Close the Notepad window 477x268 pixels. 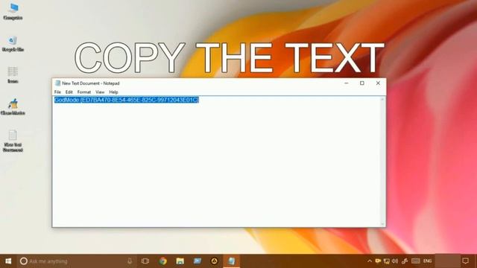coord(378,83)
